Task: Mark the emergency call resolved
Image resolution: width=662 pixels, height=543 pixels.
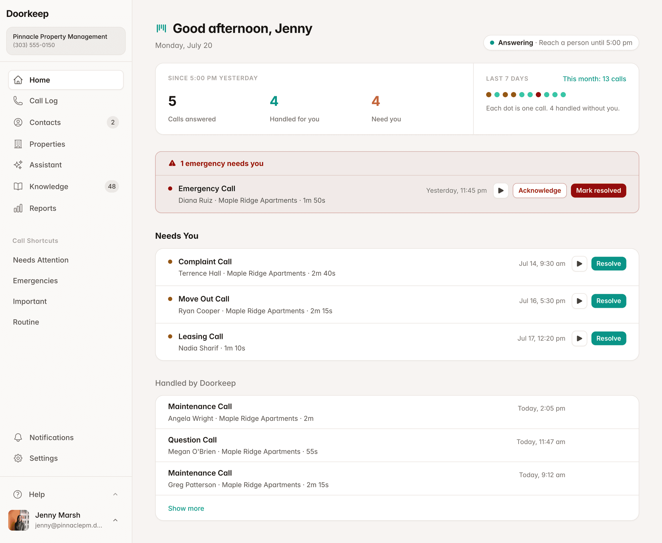Action: (599, 191)
